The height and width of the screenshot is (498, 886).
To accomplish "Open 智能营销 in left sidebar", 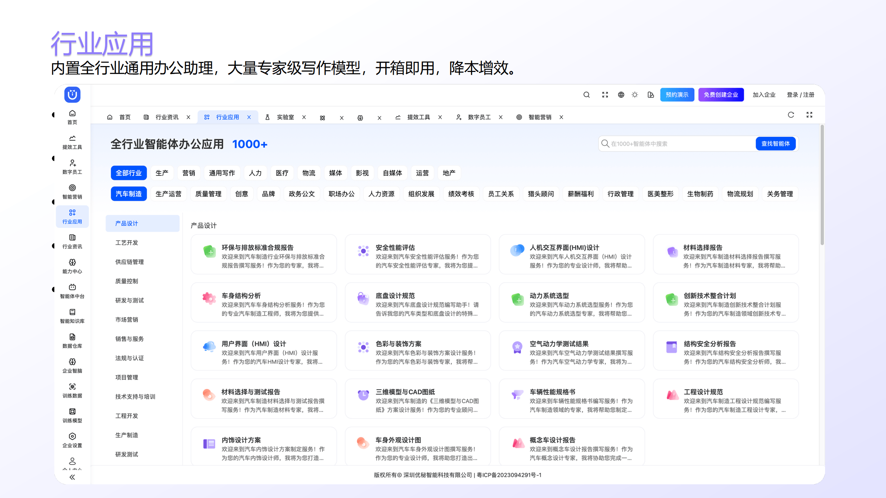I will [x=72, y=192].
